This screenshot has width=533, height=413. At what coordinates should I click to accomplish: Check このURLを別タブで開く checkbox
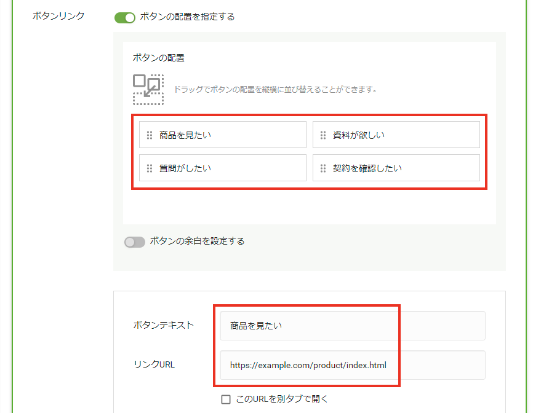point(226,399)
